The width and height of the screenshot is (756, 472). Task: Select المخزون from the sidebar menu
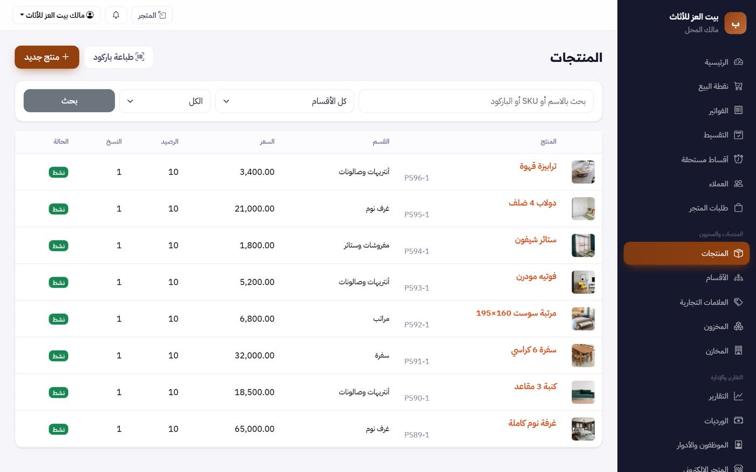pyautogui.click(x=686, y=326)
